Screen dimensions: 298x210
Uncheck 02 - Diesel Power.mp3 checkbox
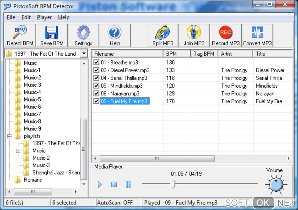tap(96, 70)
